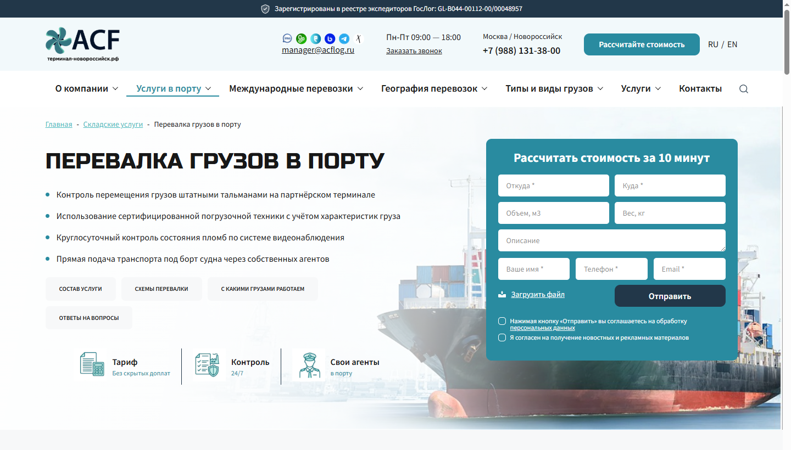Click the manager@acflog.ru email link
This screenshot has height=450, width=791.
[318, 49]
